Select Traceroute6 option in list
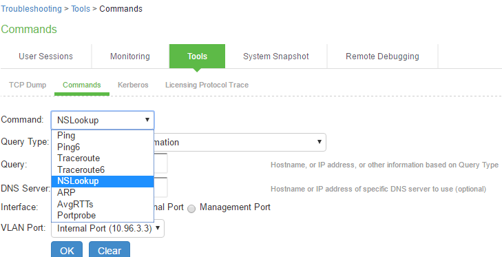The width and height of the screenshot is (502, 257). click(x=103, y=169)
